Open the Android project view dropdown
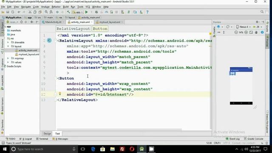This screenshot has width=272, height=153. coord(12,22)
